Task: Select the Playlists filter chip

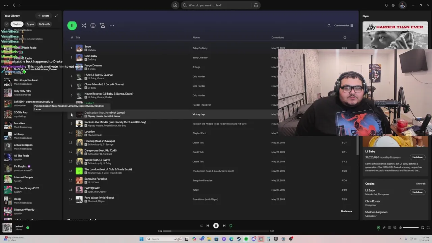Action: tap(17, 24)
